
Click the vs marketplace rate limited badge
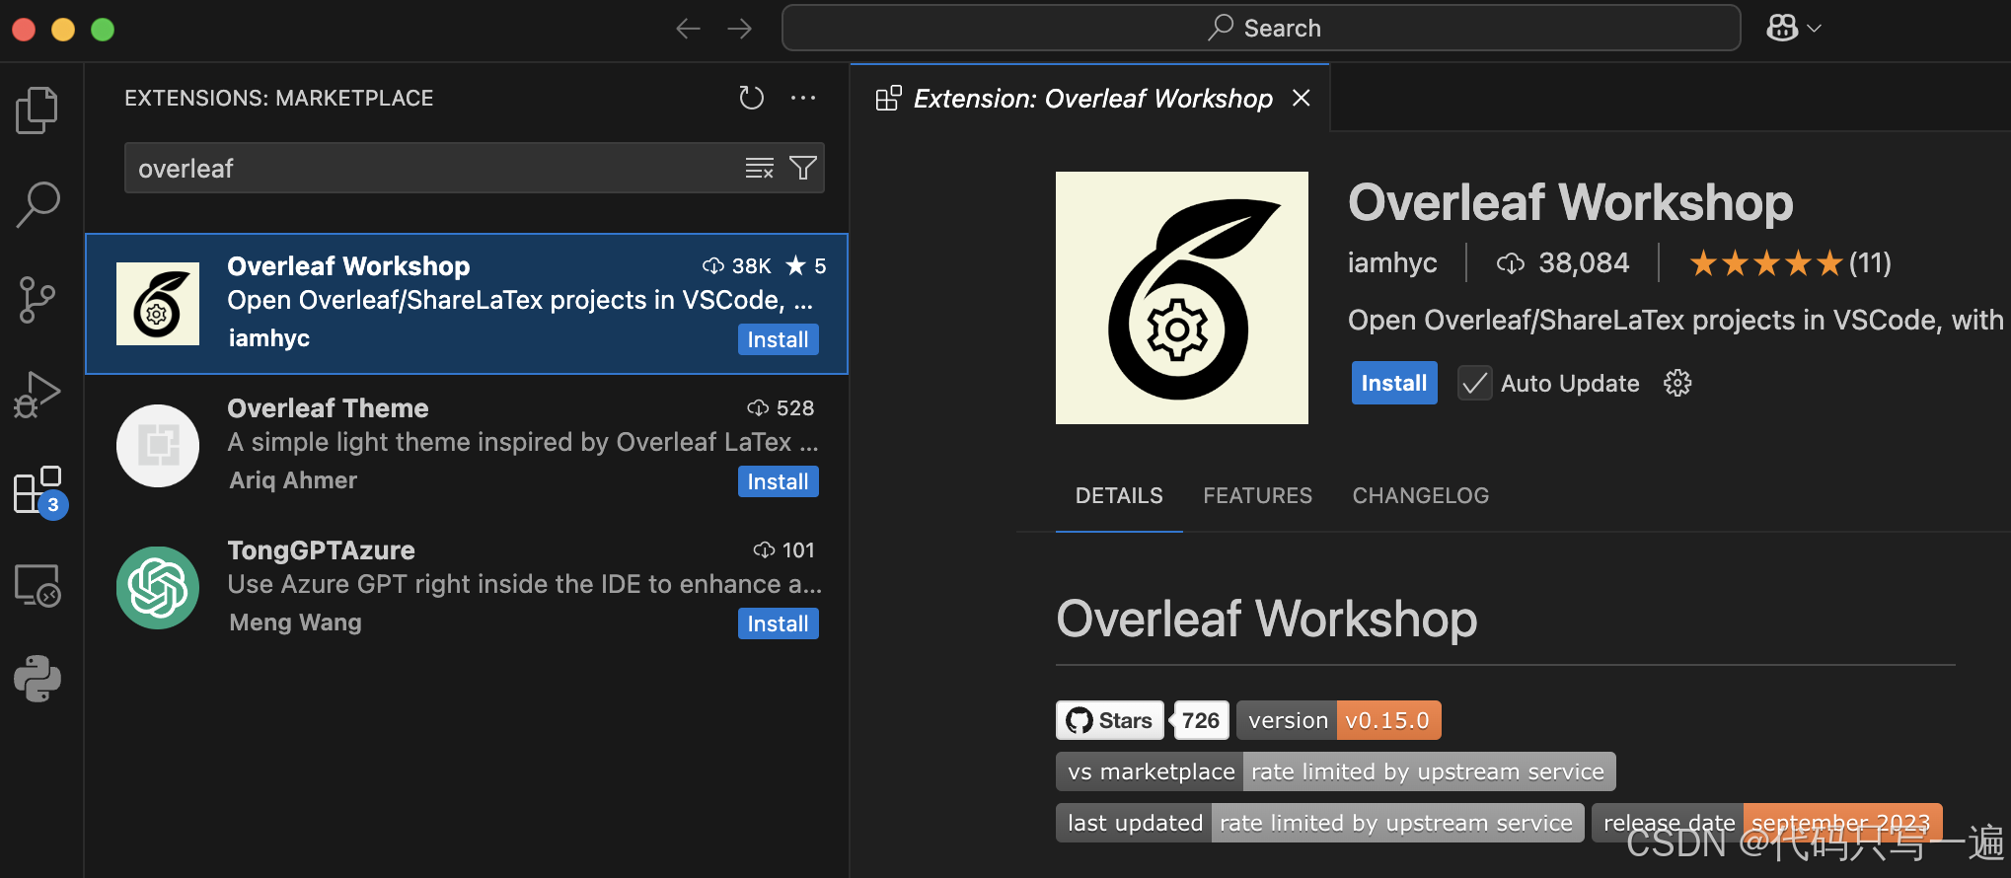pyautogui.click(x=1336, y=771)
